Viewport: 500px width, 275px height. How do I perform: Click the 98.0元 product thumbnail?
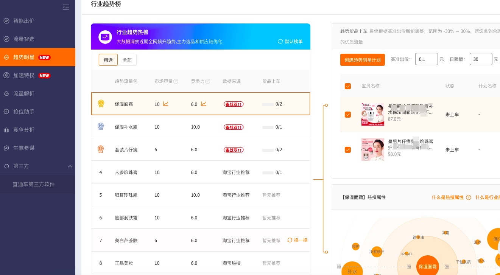373,149
